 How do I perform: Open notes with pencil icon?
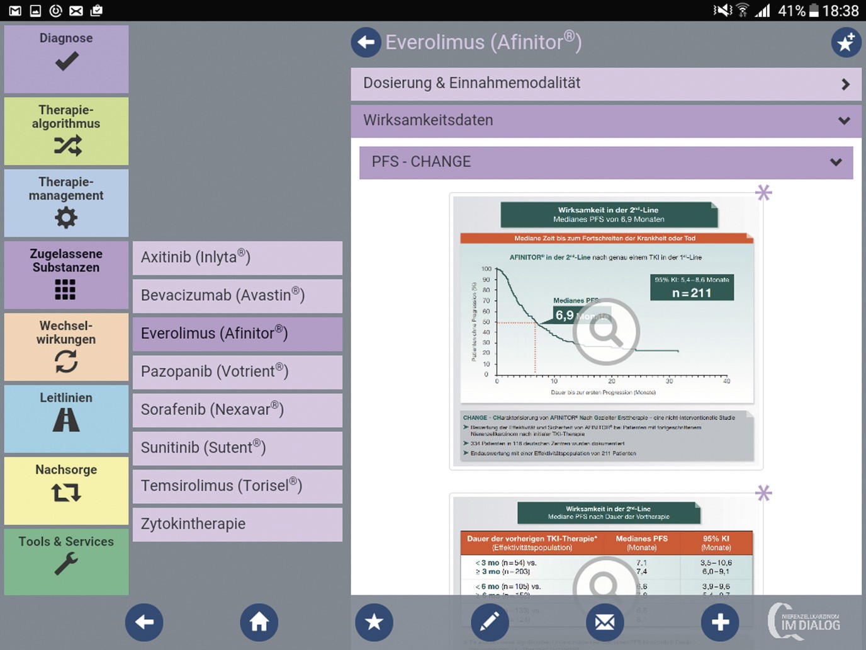click(490, 622)
